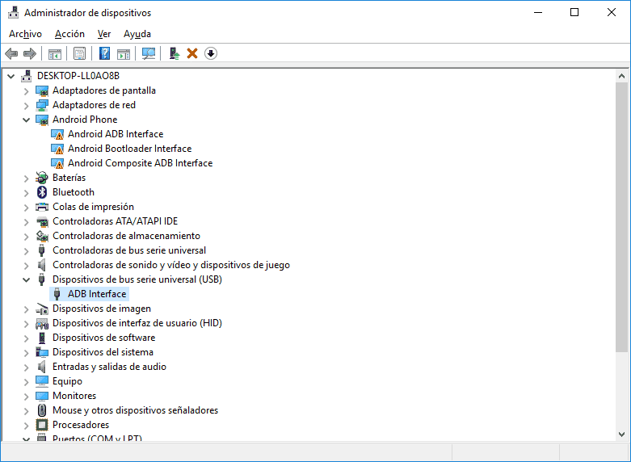631x462 pixels.
Task: Open the Acción menu
Action: [69, 34]
